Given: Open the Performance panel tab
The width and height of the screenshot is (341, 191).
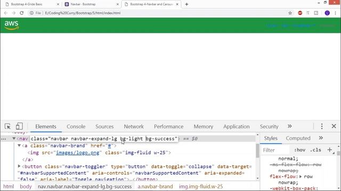Looking at the screenshot, I should click(168, 126).
